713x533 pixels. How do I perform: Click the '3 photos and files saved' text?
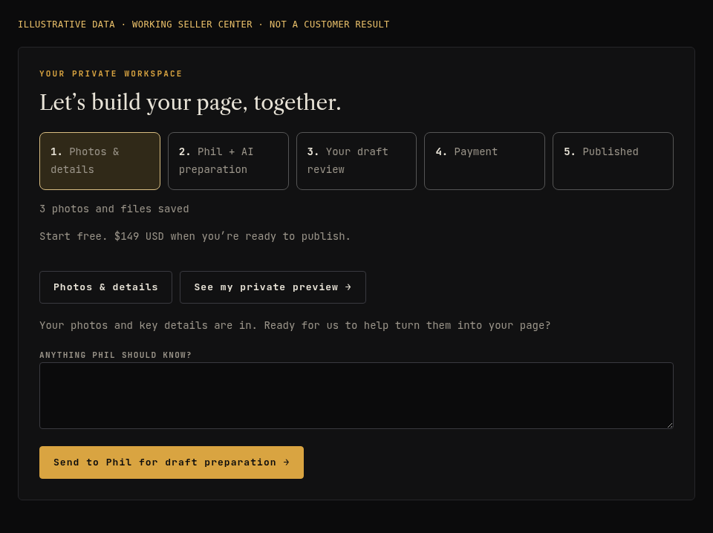coord(114,209)
